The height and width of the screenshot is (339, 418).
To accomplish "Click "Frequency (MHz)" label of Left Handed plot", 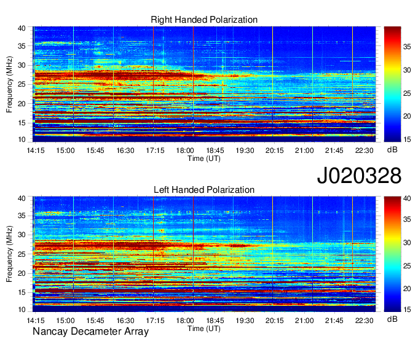I will coord(9,254).
